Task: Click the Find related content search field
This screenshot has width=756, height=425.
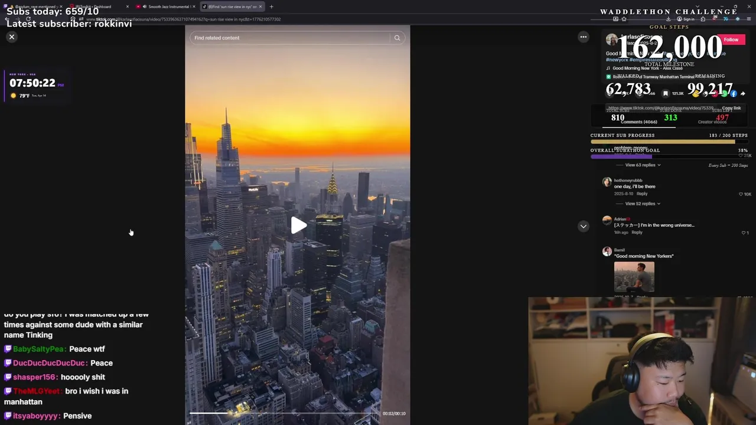Action: click(x=291, y=38)
